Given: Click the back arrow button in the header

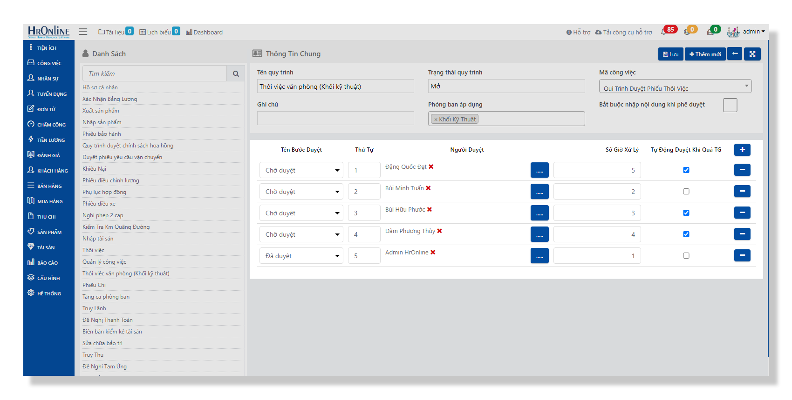Looking at the screenshot, I should point(735,54).
